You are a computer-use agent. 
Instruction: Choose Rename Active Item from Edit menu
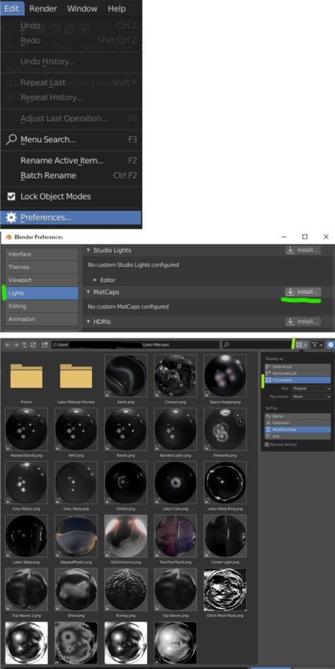pyautogui.click(x=71, y=161)
